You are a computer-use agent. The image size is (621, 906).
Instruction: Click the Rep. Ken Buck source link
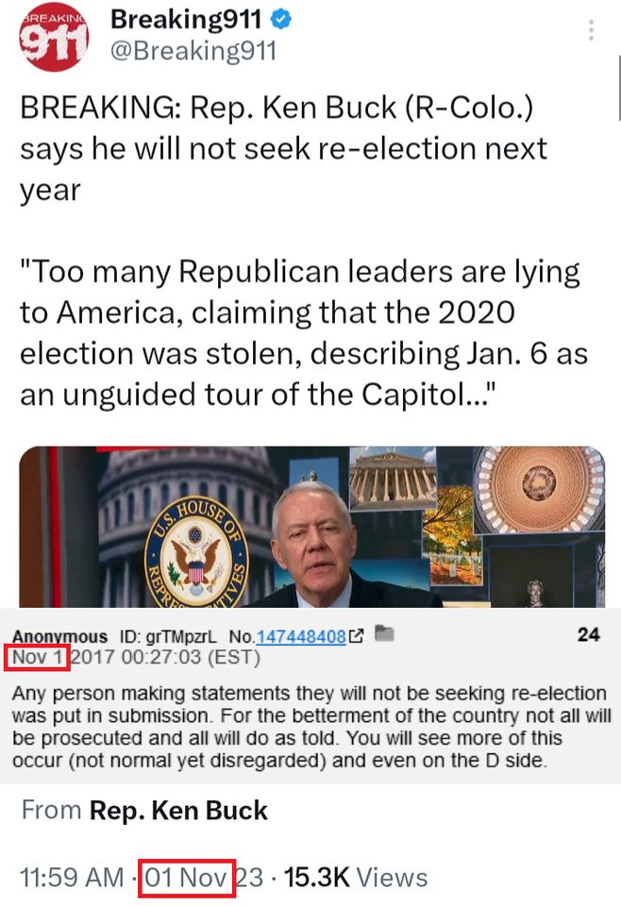178,810
